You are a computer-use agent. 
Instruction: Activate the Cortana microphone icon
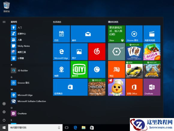(x=59, y=128)
